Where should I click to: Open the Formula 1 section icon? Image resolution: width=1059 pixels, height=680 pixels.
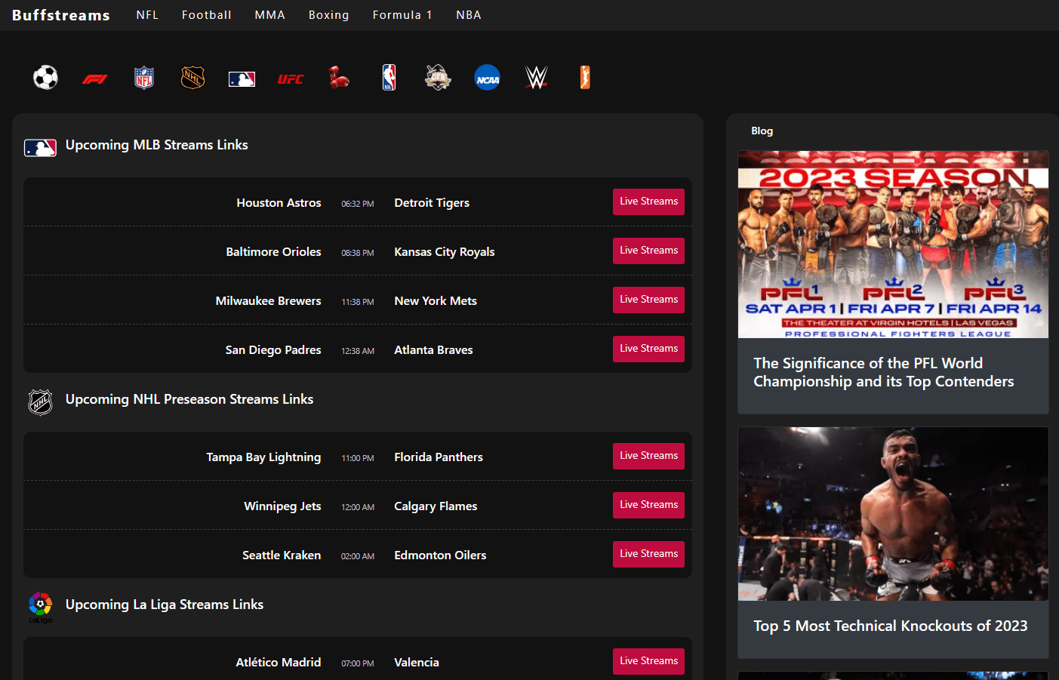(94, 77)
